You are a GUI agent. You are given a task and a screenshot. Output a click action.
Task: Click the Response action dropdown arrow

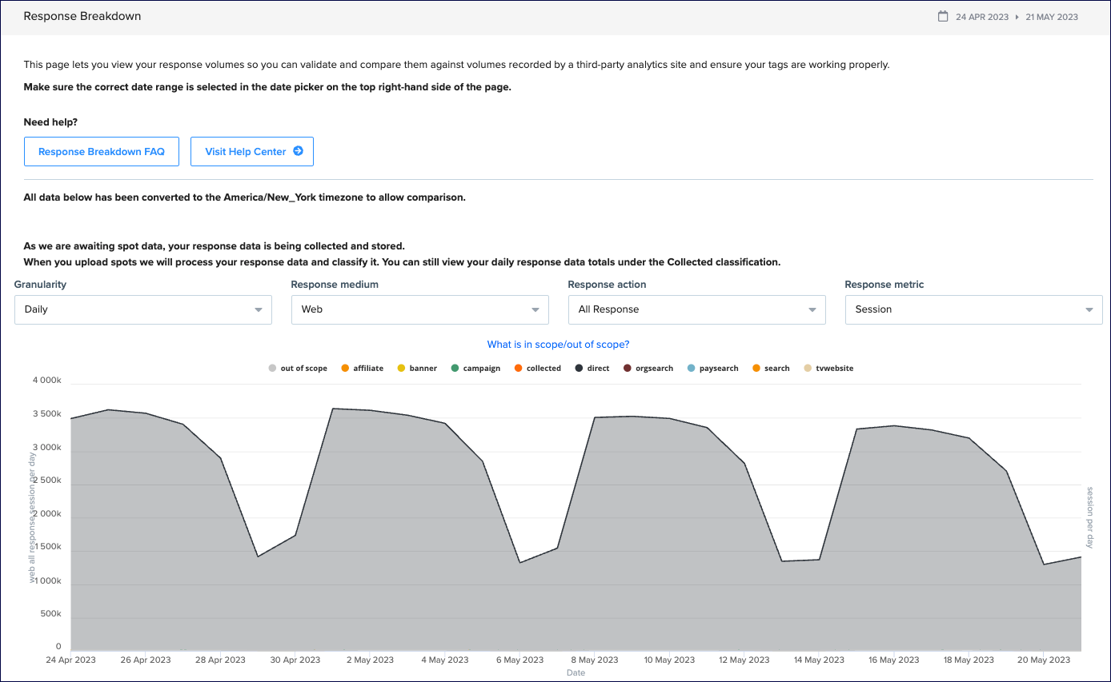[x=812, y=309]
